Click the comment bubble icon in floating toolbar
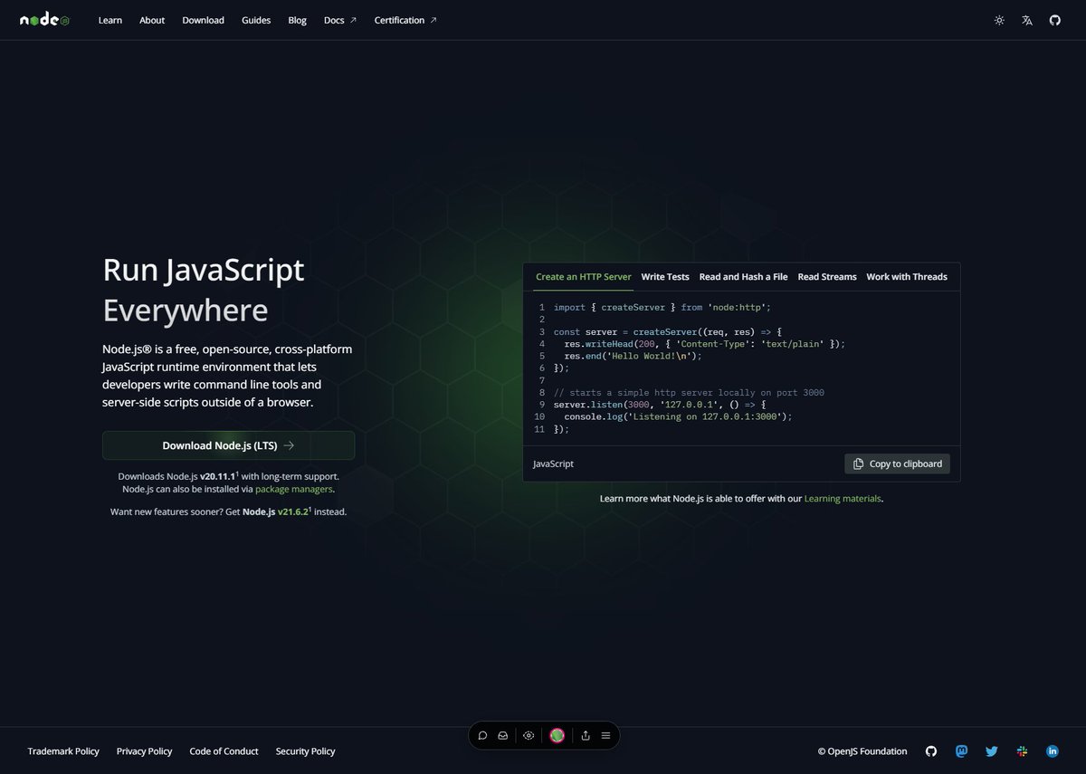The width and height of the screenshot is (1086, 774). point(483,736)
